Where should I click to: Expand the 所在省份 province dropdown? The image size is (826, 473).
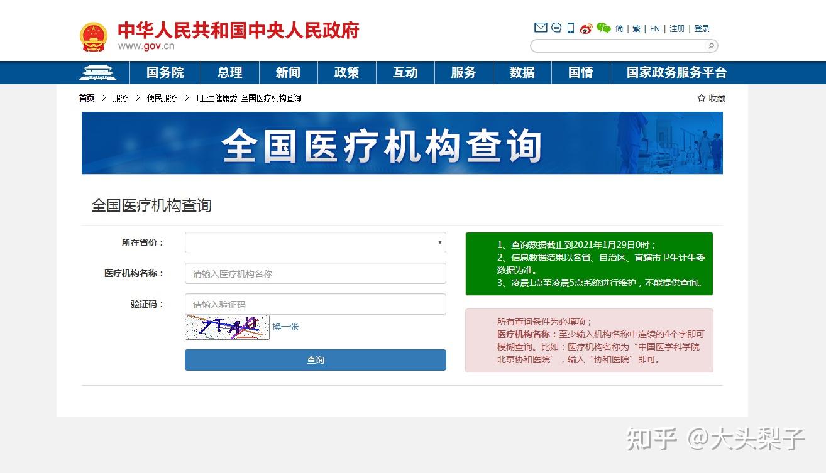coord(316,242)
